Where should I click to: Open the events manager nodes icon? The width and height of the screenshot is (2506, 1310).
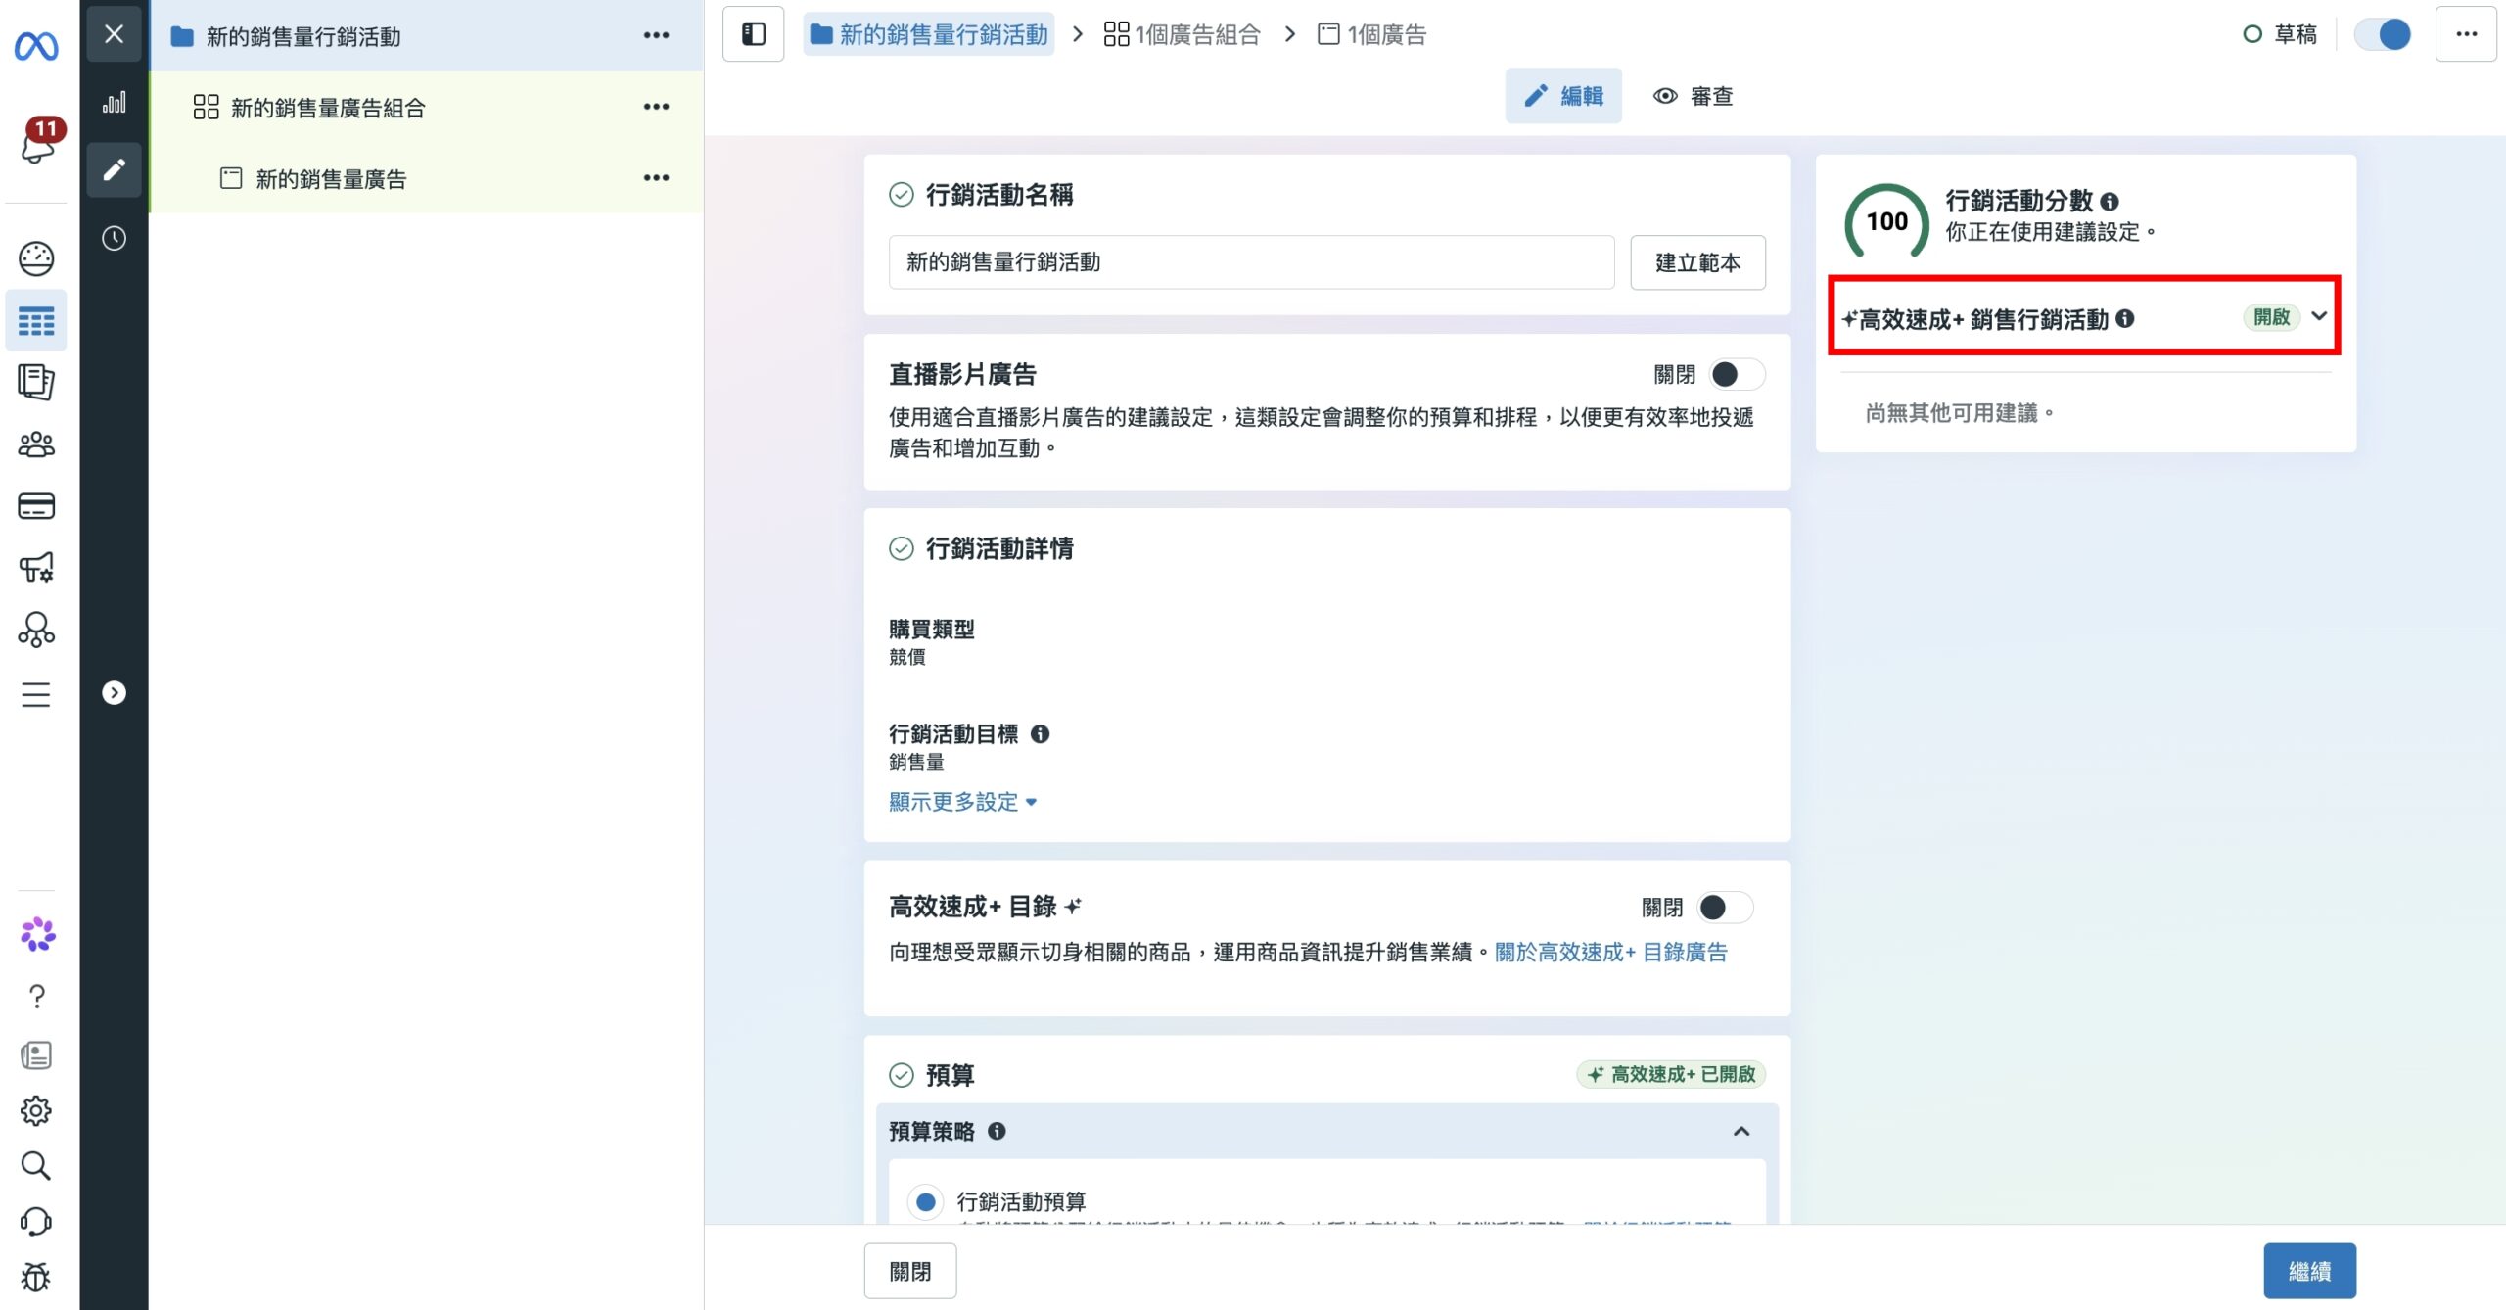click(36, 630)
